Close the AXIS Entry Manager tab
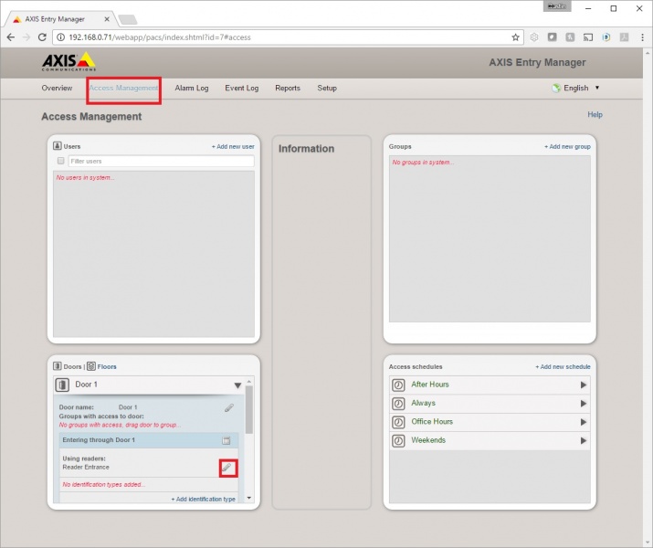 (107, 19)
